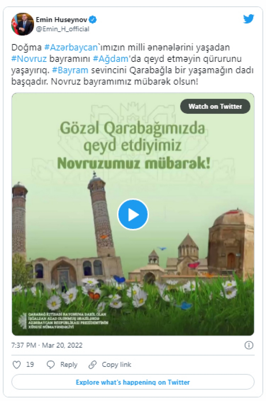The image size is (266, 401).
Task: Open the #Novruz hashtag link
Action: 29,59
